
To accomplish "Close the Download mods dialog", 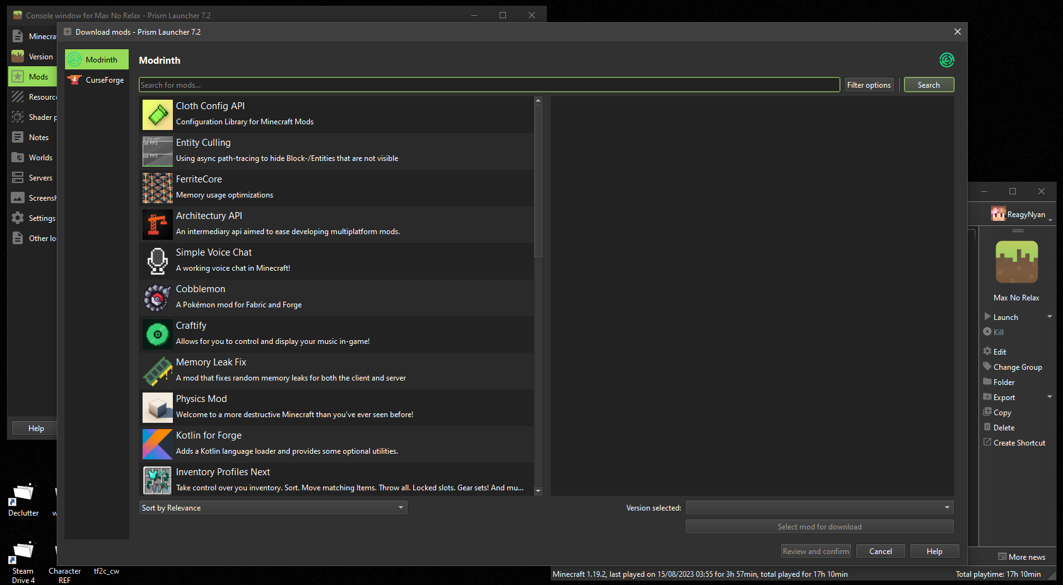I will [x=957, y=32].
